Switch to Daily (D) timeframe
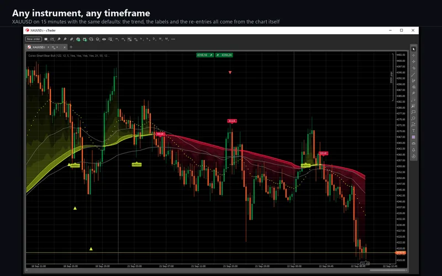The height and width of the screenshot is (276, 442). click(x=154, y=39)
